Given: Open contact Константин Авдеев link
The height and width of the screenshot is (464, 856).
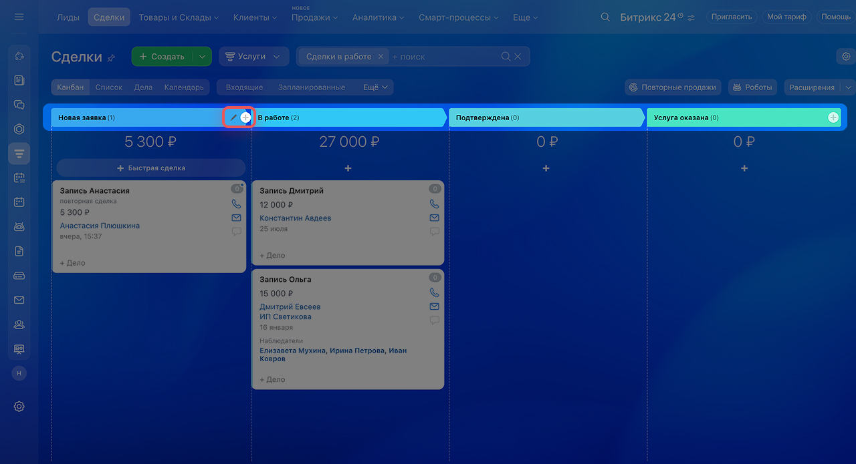Looking at the screenshot, I should (296, 218).
